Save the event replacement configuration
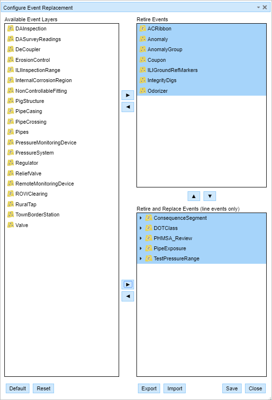The width and height of the screenshot is (272, 400). pos(232,388)
